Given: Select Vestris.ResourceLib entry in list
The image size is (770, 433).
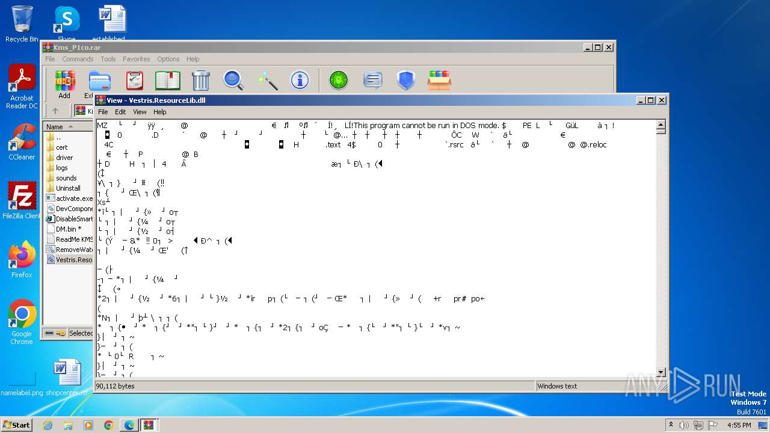Looking at the screenshot, I should 70,259.
